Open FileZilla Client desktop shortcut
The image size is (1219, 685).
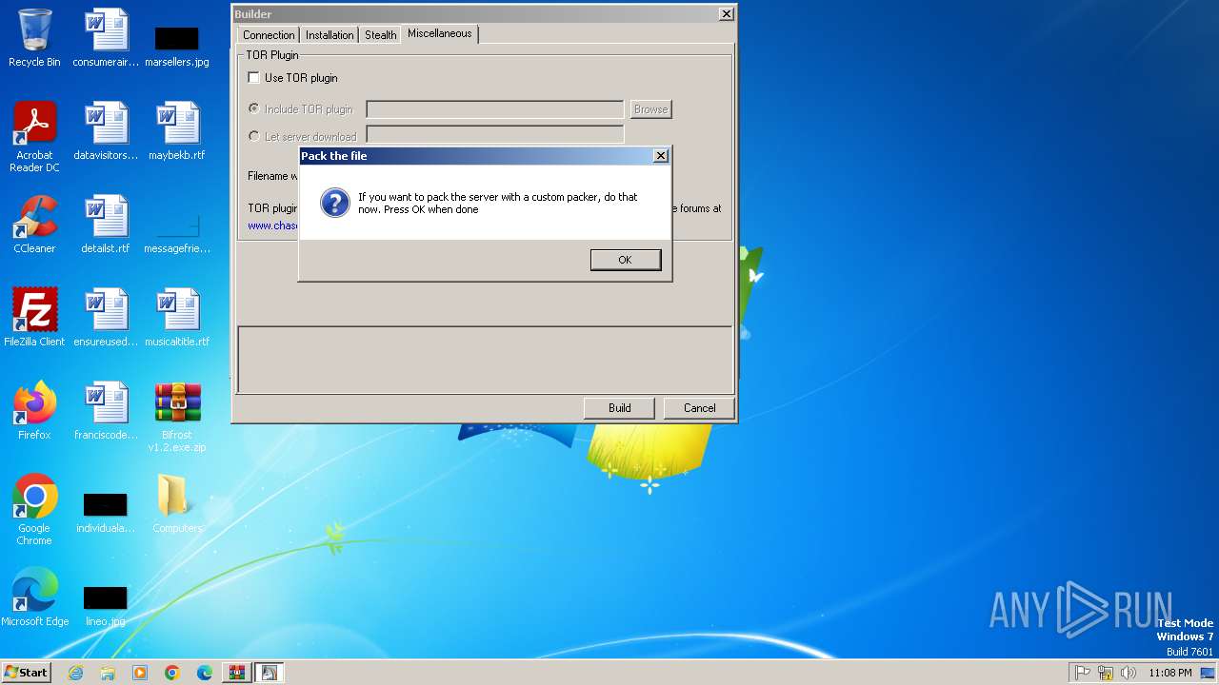34,318
